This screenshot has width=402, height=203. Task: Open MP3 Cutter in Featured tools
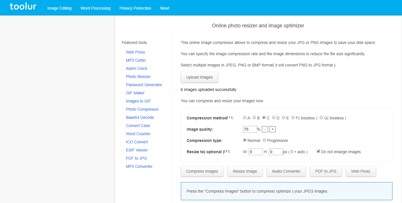[136, 60]
